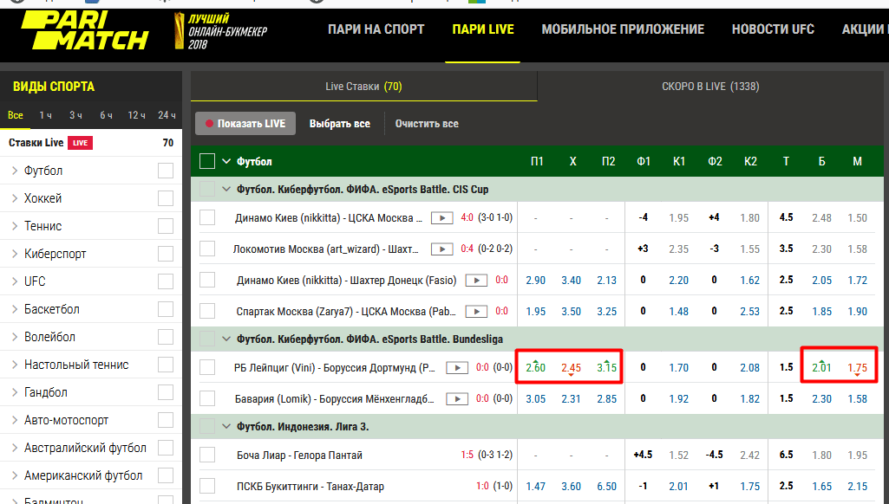
Task: Open ПАРИ LIVE menu
Action: pos(483,29)
